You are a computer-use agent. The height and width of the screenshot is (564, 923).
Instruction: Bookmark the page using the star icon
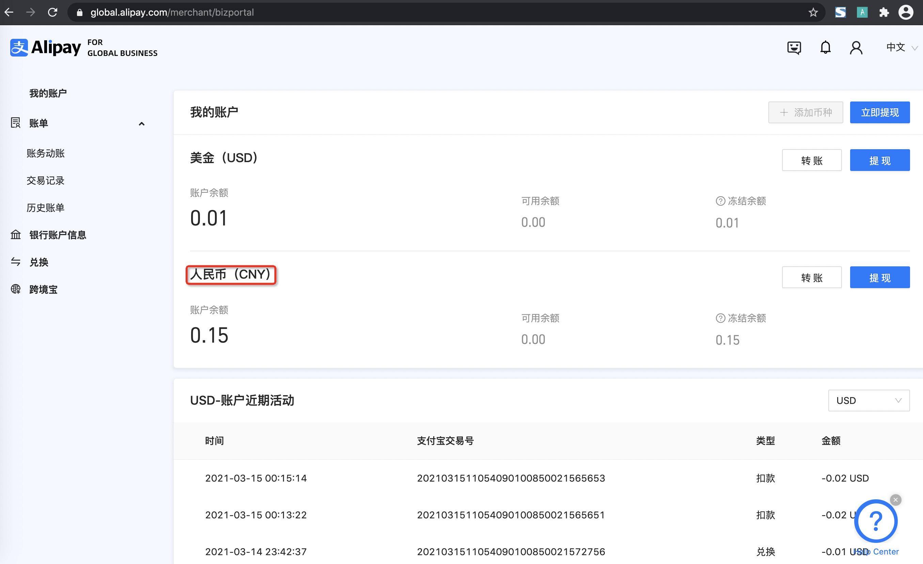813,12
